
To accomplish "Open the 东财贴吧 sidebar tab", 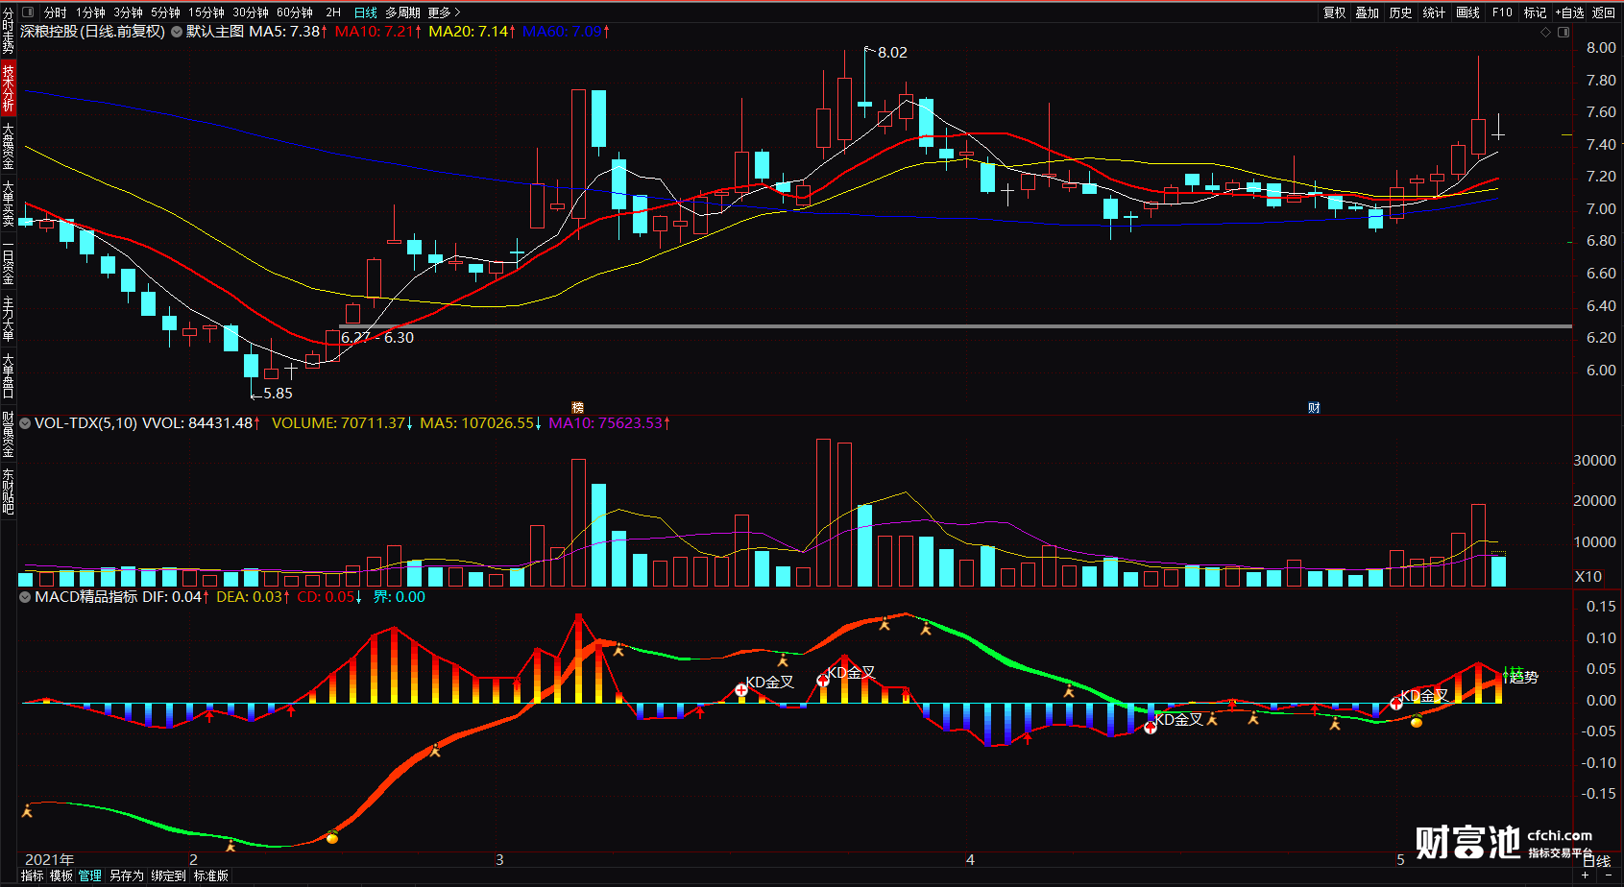I will tap(8, 491).
